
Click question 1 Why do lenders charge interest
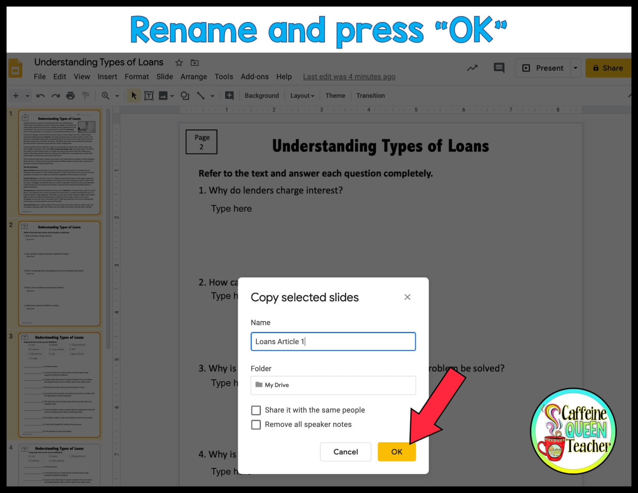click(271, 190)
